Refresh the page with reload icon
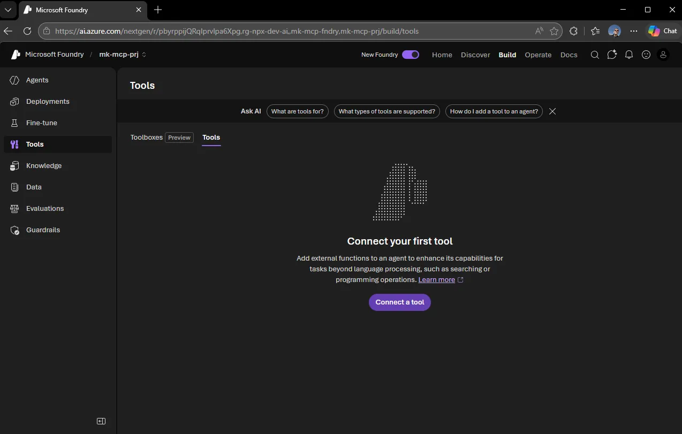682x434 pixels. pos(27,31)
